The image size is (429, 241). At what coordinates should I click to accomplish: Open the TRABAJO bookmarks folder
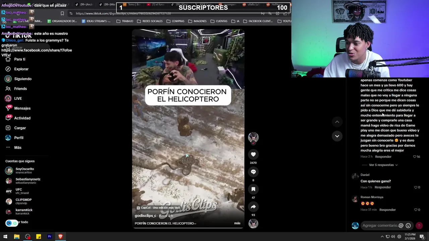(125, 21)
